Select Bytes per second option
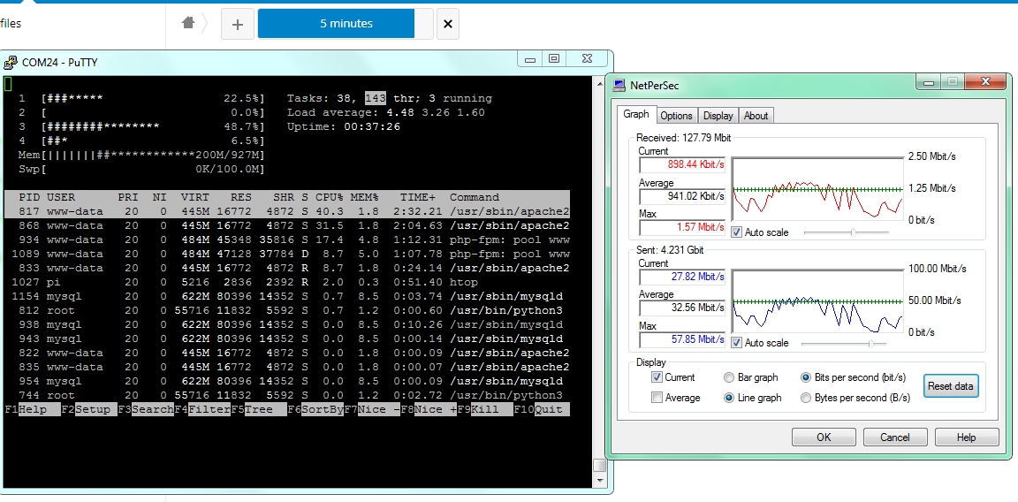 click(x=806, y=398)
